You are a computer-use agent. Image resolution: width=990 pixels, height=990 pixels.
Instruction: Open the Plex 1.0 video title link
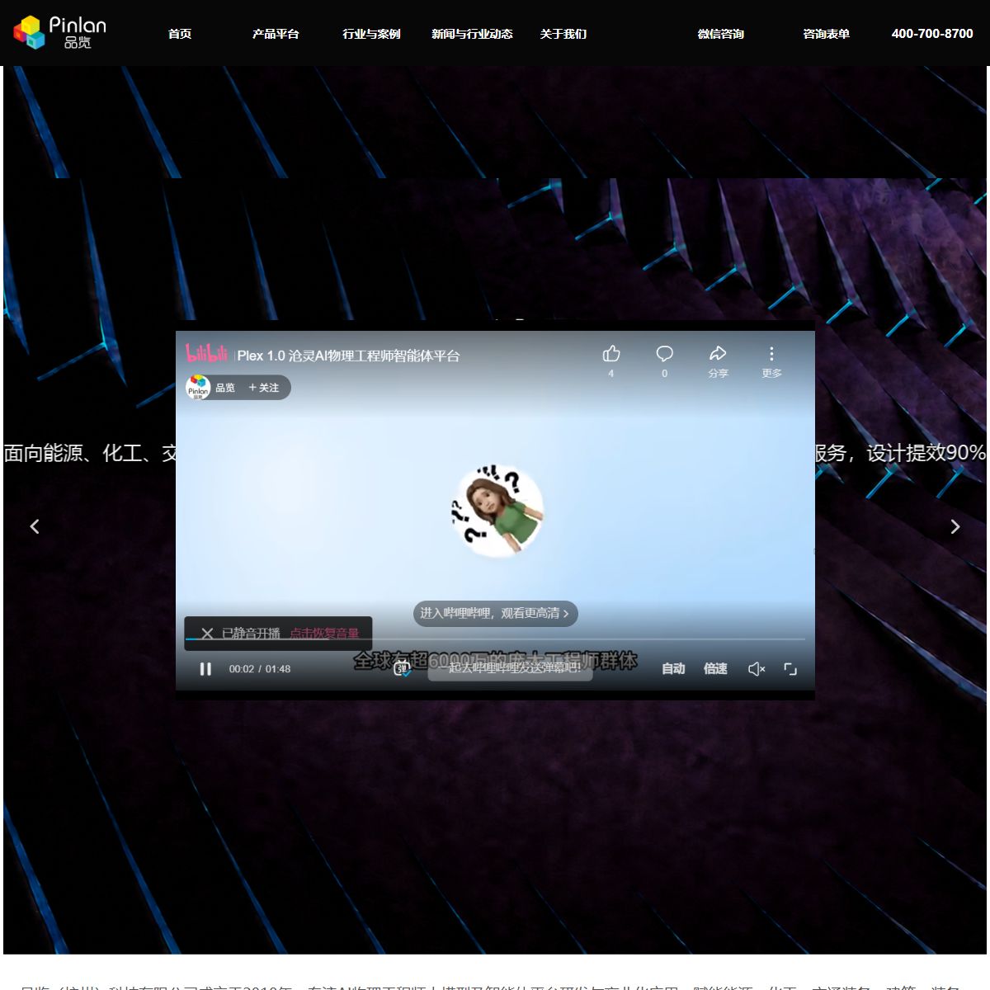point(348,356)
